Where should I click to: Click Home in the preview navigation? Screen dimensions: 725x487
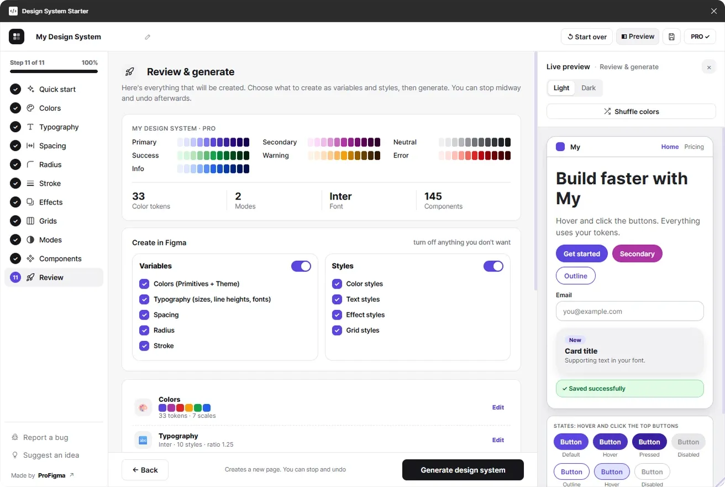point(670,147)
